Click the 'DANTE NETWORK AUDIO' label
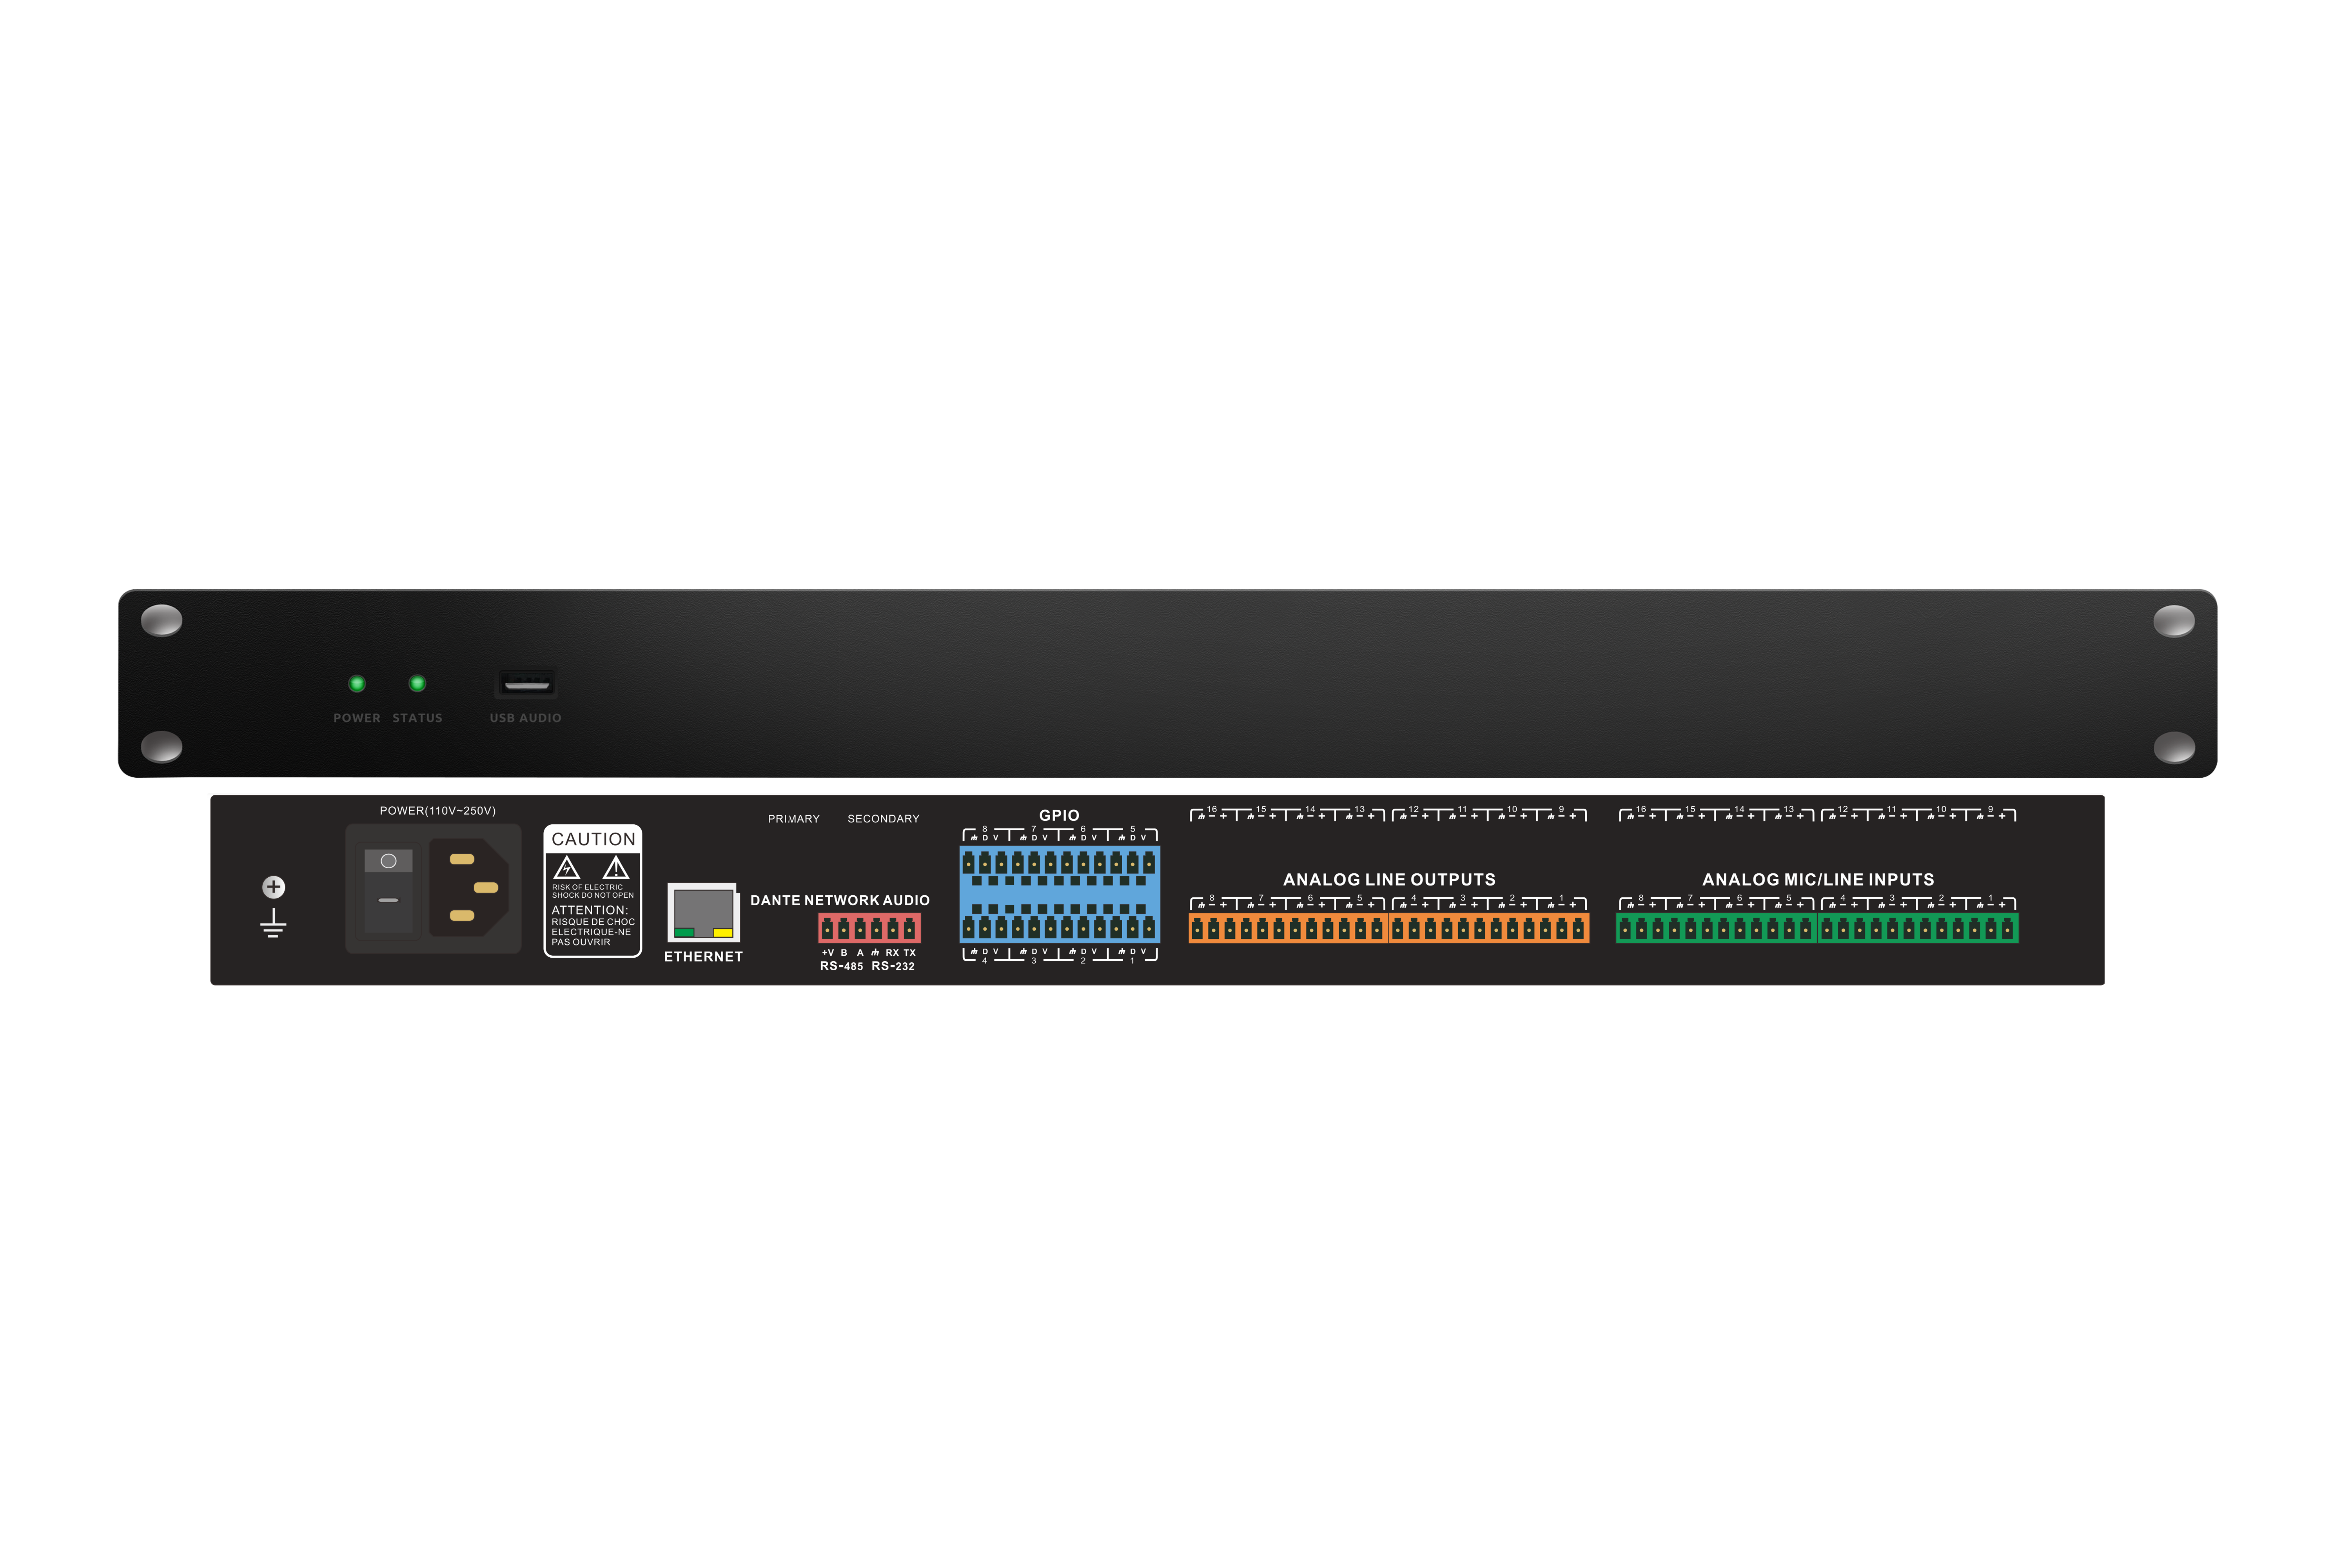The image size is (2352, 1568). (840, 900)
